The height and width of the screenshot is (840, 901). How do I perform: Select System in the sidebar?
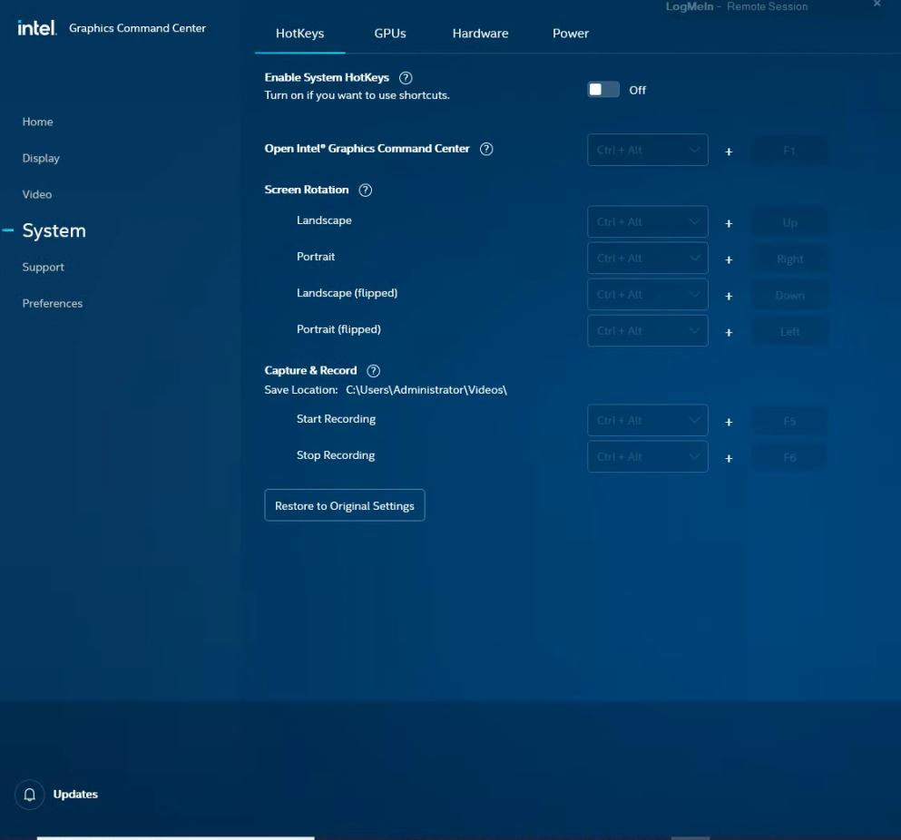coord(54,230)
